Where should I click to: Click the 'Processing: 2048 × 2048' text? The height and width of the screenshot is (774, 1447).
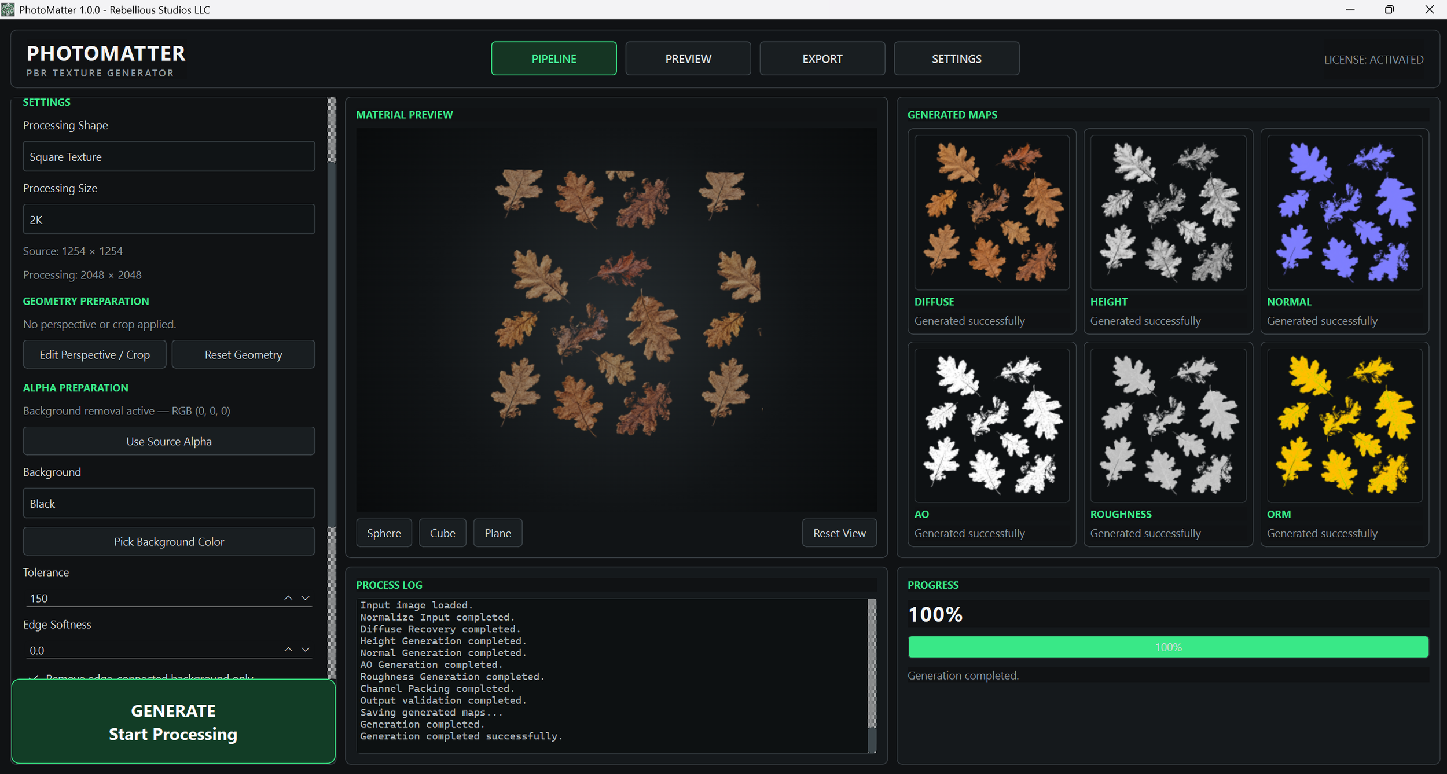coord(82,274)
